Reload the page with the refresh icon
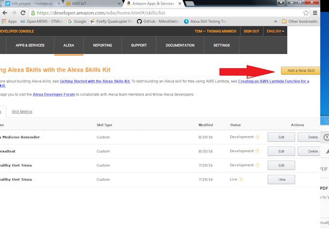 pyautogui.click(x=23, y=13)
